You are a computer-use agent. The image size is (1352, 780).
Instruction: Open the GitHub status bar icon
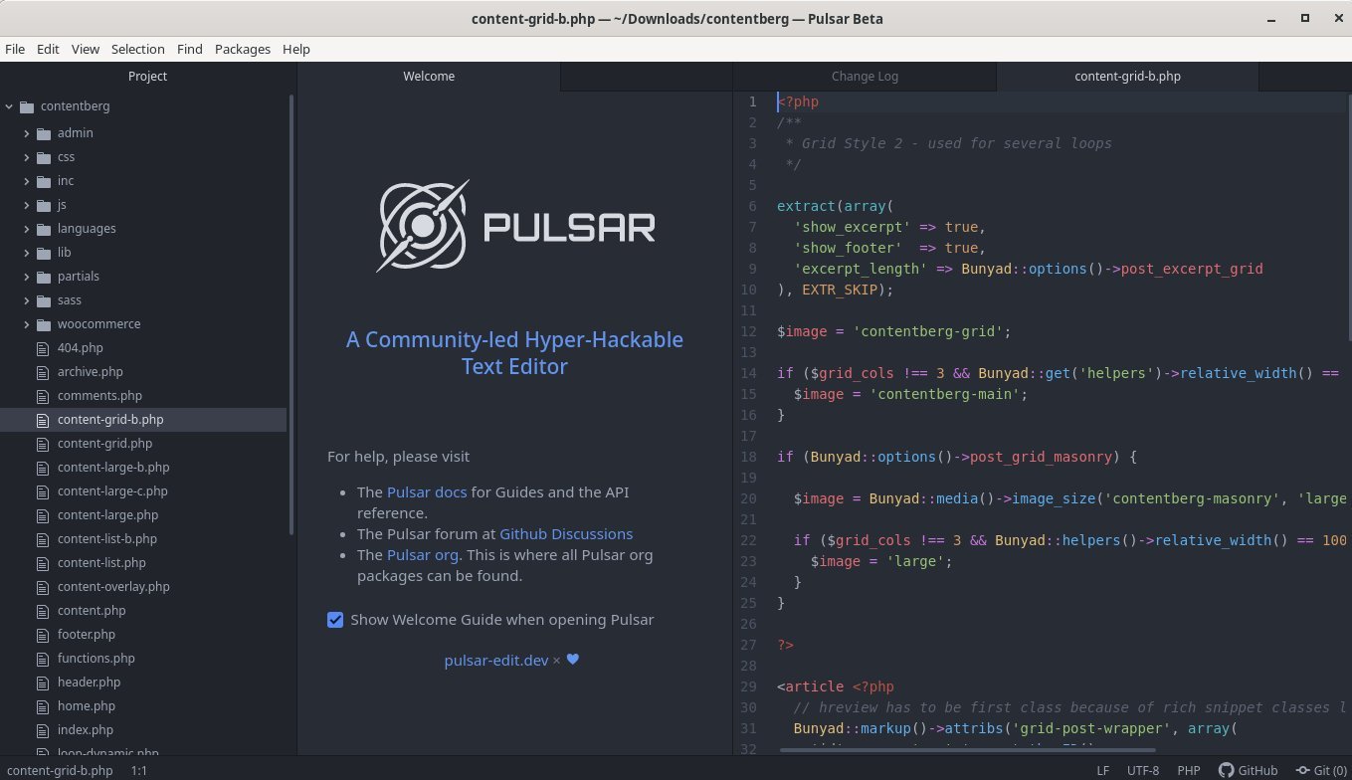pyautogui.click(x=1227, y=770)
